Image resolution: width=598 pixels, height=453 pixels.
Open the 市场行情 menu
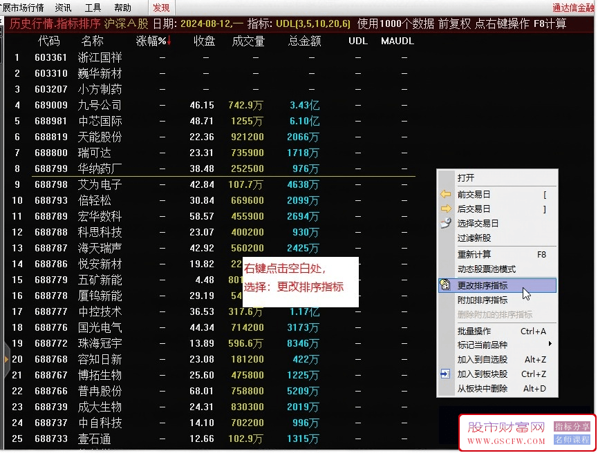(x=22, y=8)
